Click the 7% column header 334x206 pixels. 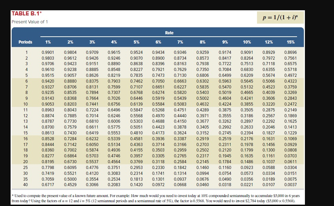181,42
